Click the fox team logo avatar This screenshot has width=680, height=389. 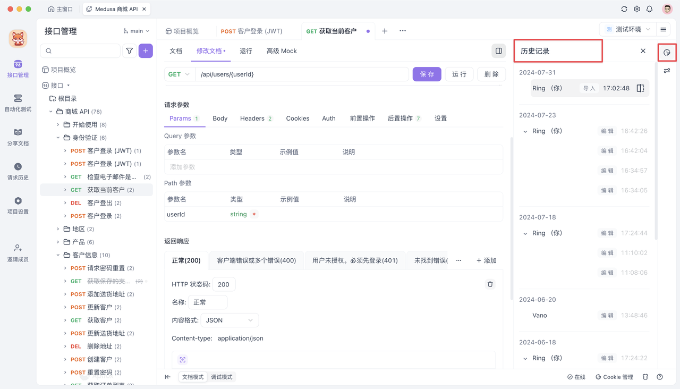[18, 38]
